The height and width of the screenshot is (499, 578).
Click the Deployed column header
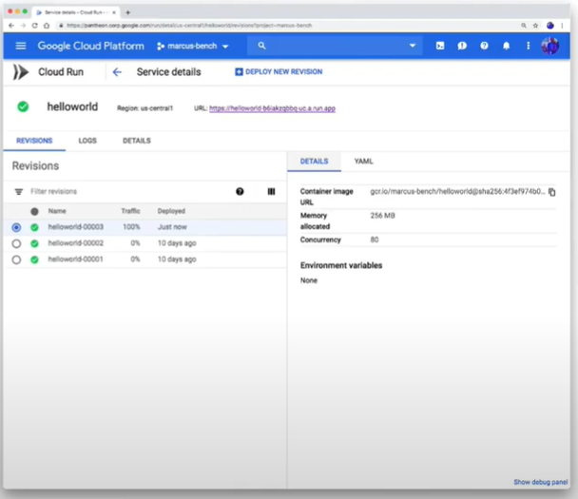coord(171,211)
